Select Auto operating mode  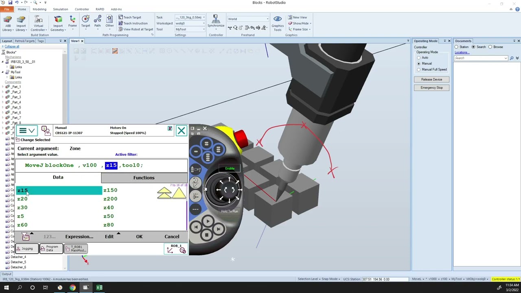(x=419, y=58)
